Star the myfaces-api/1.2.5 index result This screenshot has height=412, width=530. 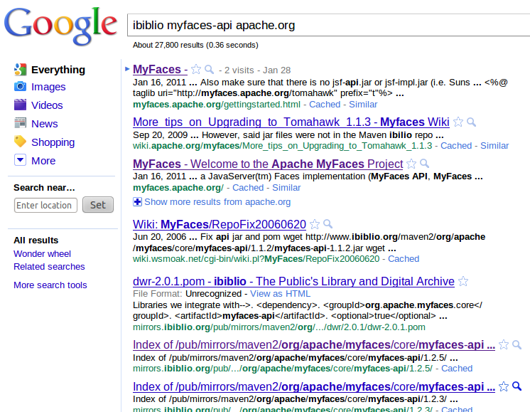pos(504,344)
